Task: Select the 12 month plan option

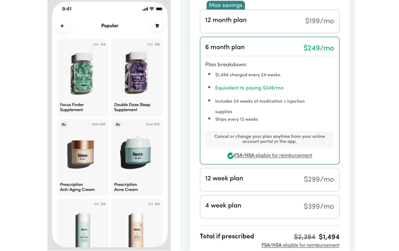Action: click(x=269, y=21)
